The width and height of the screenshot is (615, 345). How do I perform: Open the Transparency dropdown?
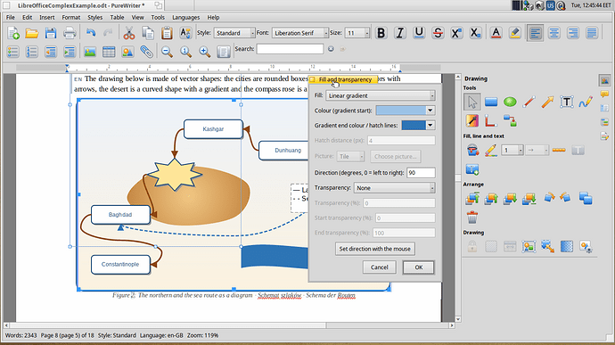(394, 188)
